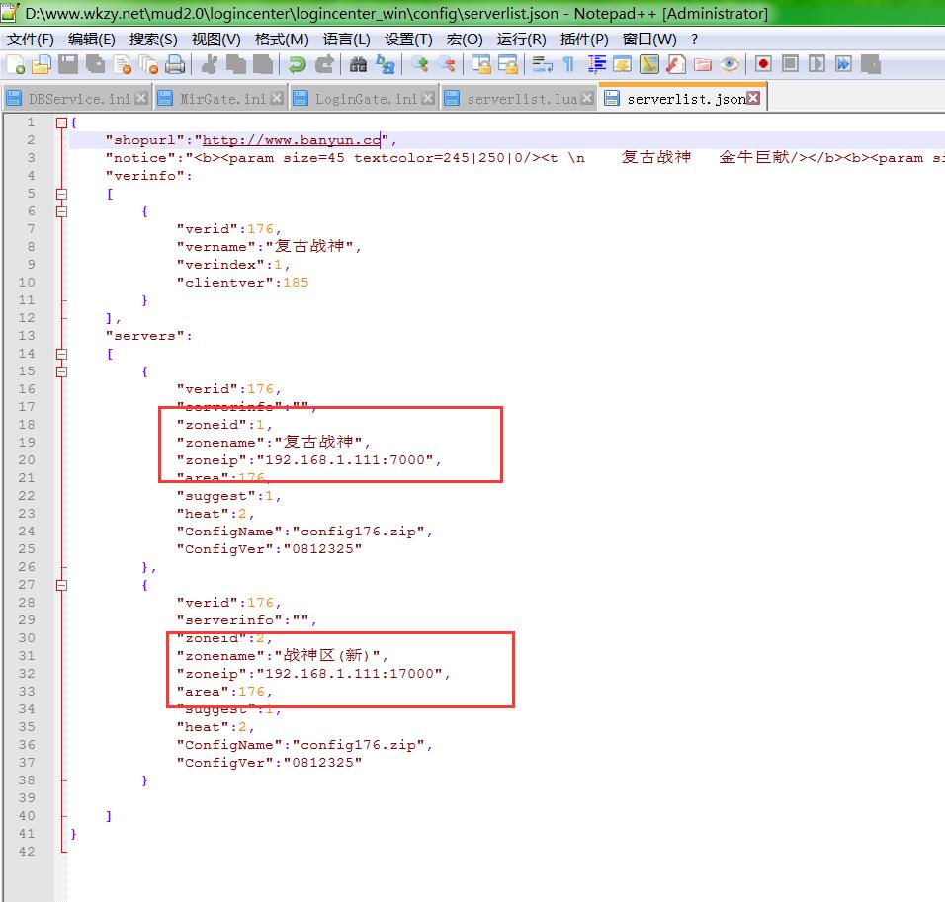The image size is (945, 902).
Task: Collapse second server object fold on line 27
Action: point(61,585)
